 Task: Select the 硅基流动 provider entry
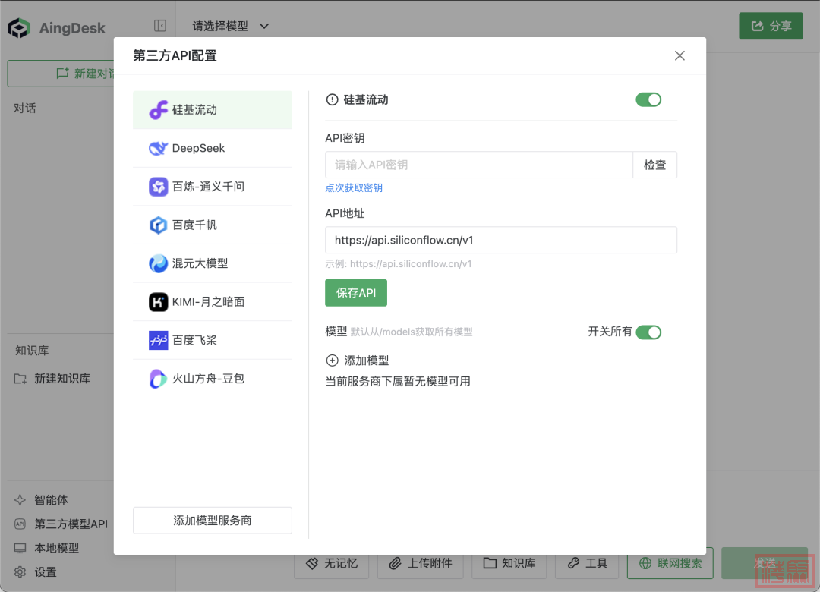click(x=213, y=110)
